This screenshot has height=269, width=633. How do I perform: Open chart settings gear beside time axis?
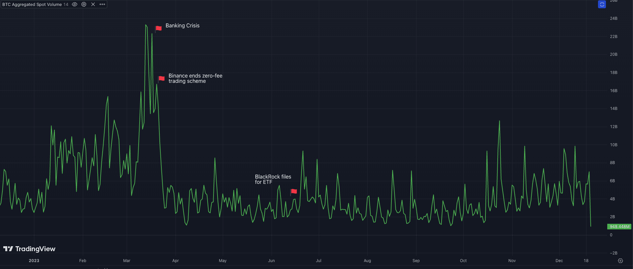point(620,261)
